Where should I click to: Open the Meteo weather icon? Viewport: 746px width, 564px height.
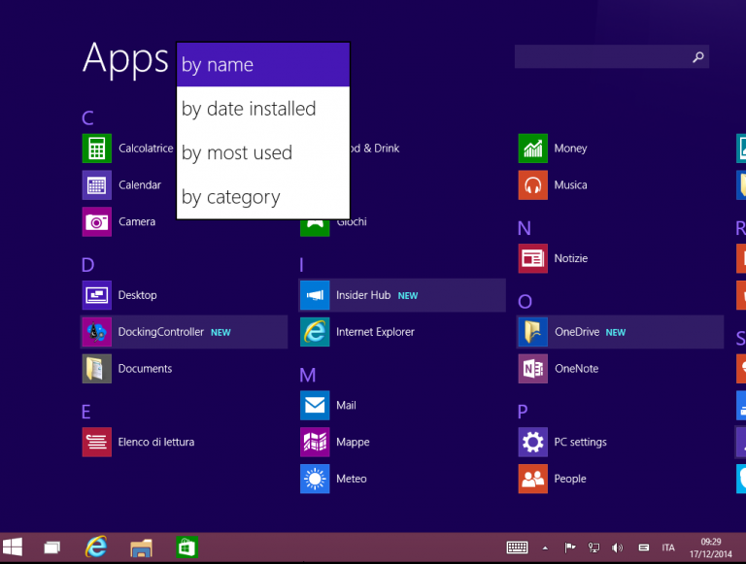[x=315, y=479]
